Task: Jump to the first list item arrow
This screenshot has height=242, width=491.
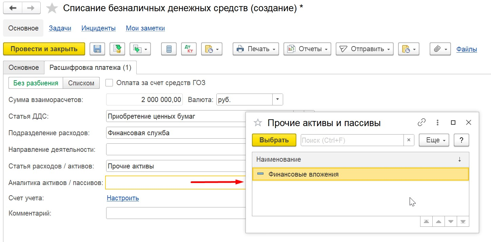Action: tap(427, 222)
